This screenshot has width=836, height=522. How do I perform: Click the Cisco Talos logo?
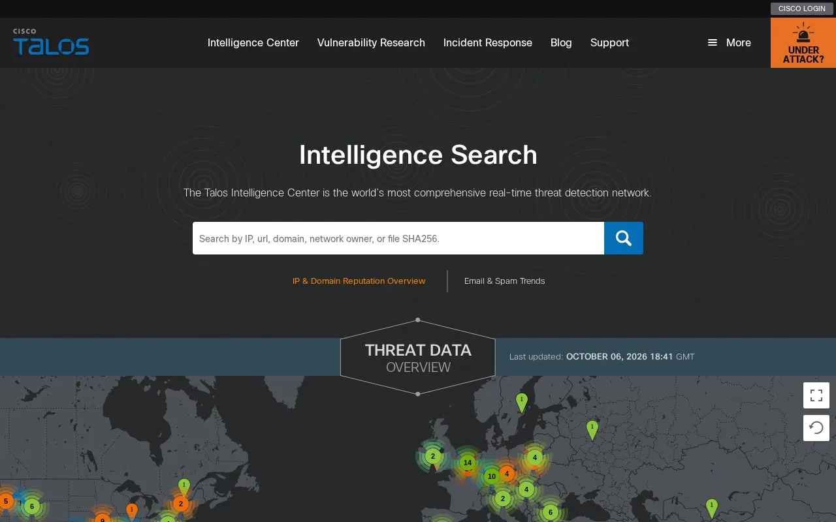[51, 42]
